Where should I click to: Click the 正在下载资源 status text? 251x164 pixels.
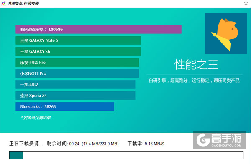point(26,144)
